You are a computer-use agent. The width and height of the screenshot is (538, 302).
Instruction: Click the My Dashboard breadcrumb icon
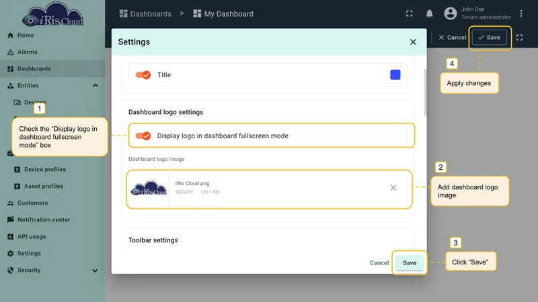click(x=197, y=13)
